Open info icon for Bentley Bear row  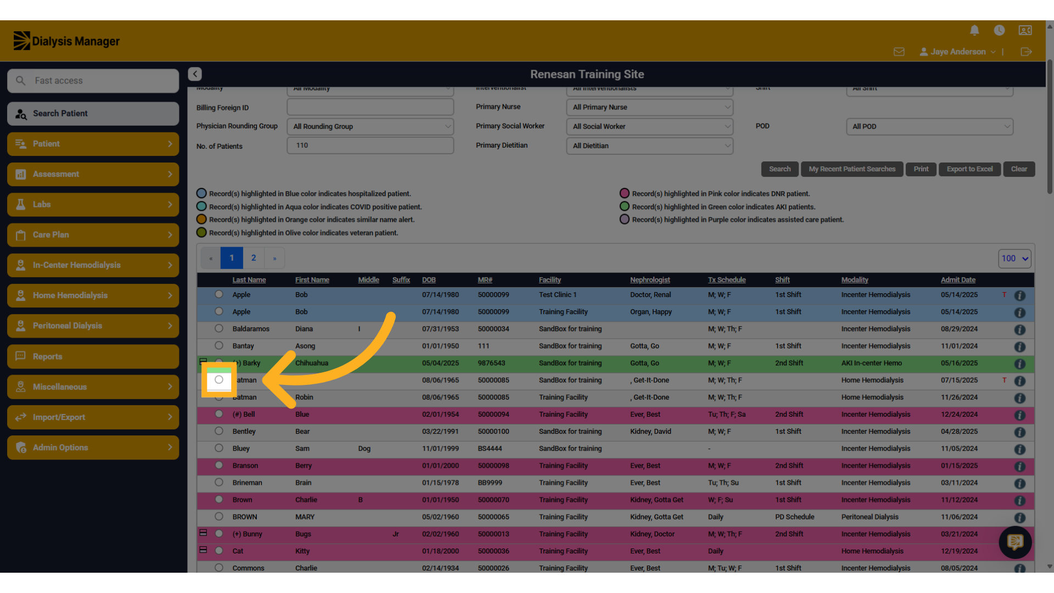point(1020,432)
